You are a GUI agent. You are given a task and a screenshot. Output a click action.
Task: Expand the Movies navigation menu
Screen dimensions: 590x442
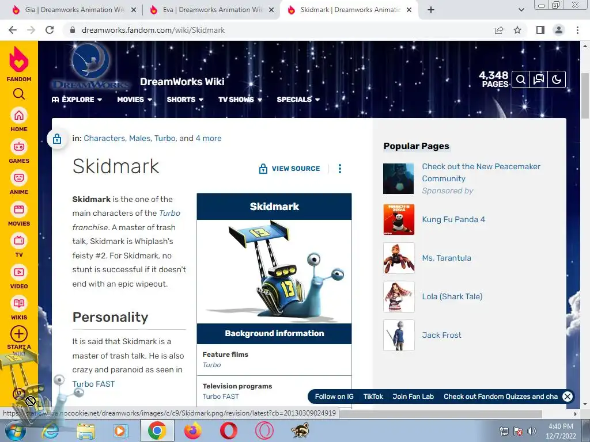[134, 99]
